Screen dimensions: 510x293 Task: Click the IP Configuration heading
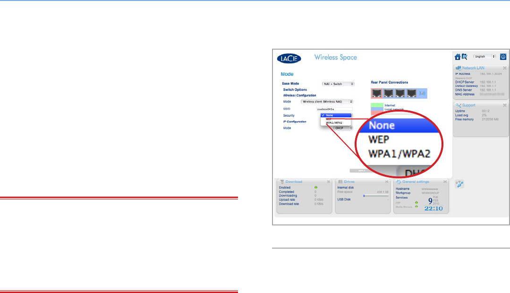295,122
